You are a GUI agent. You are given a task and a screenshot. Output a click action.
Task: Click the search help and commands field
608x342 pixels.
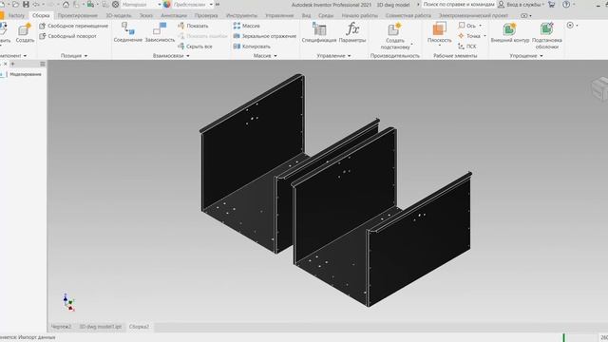459,4
